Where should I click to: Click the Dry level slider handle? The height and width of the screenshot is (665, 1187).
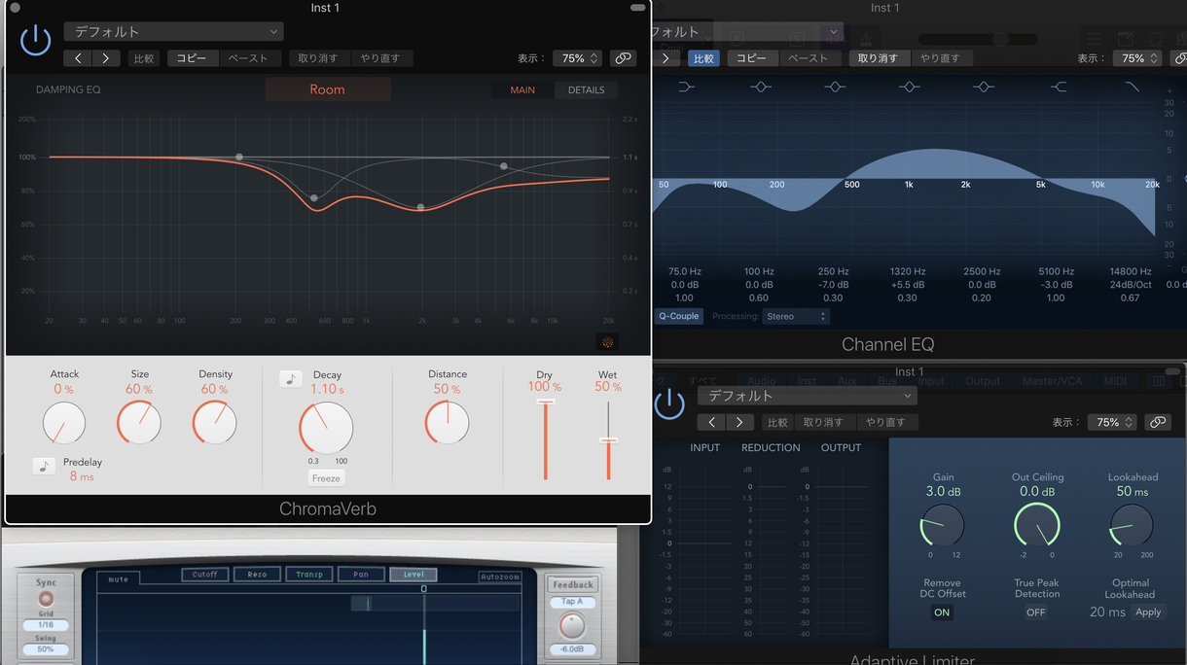tap(546, 402)
